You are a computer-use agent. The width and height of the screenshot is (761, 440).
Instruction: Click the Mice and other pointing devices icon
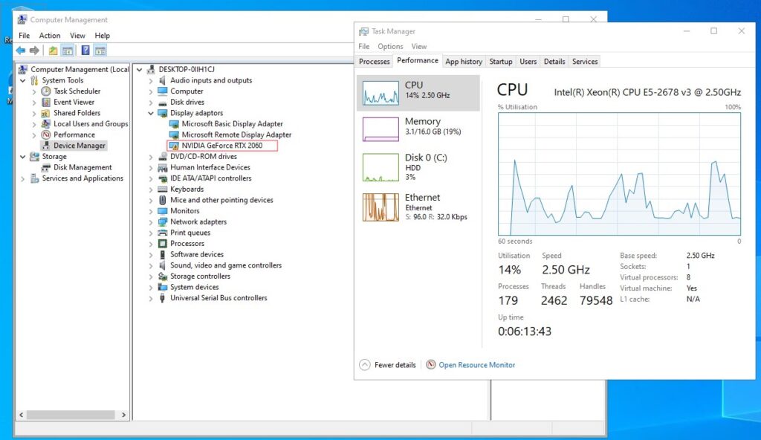162,200
